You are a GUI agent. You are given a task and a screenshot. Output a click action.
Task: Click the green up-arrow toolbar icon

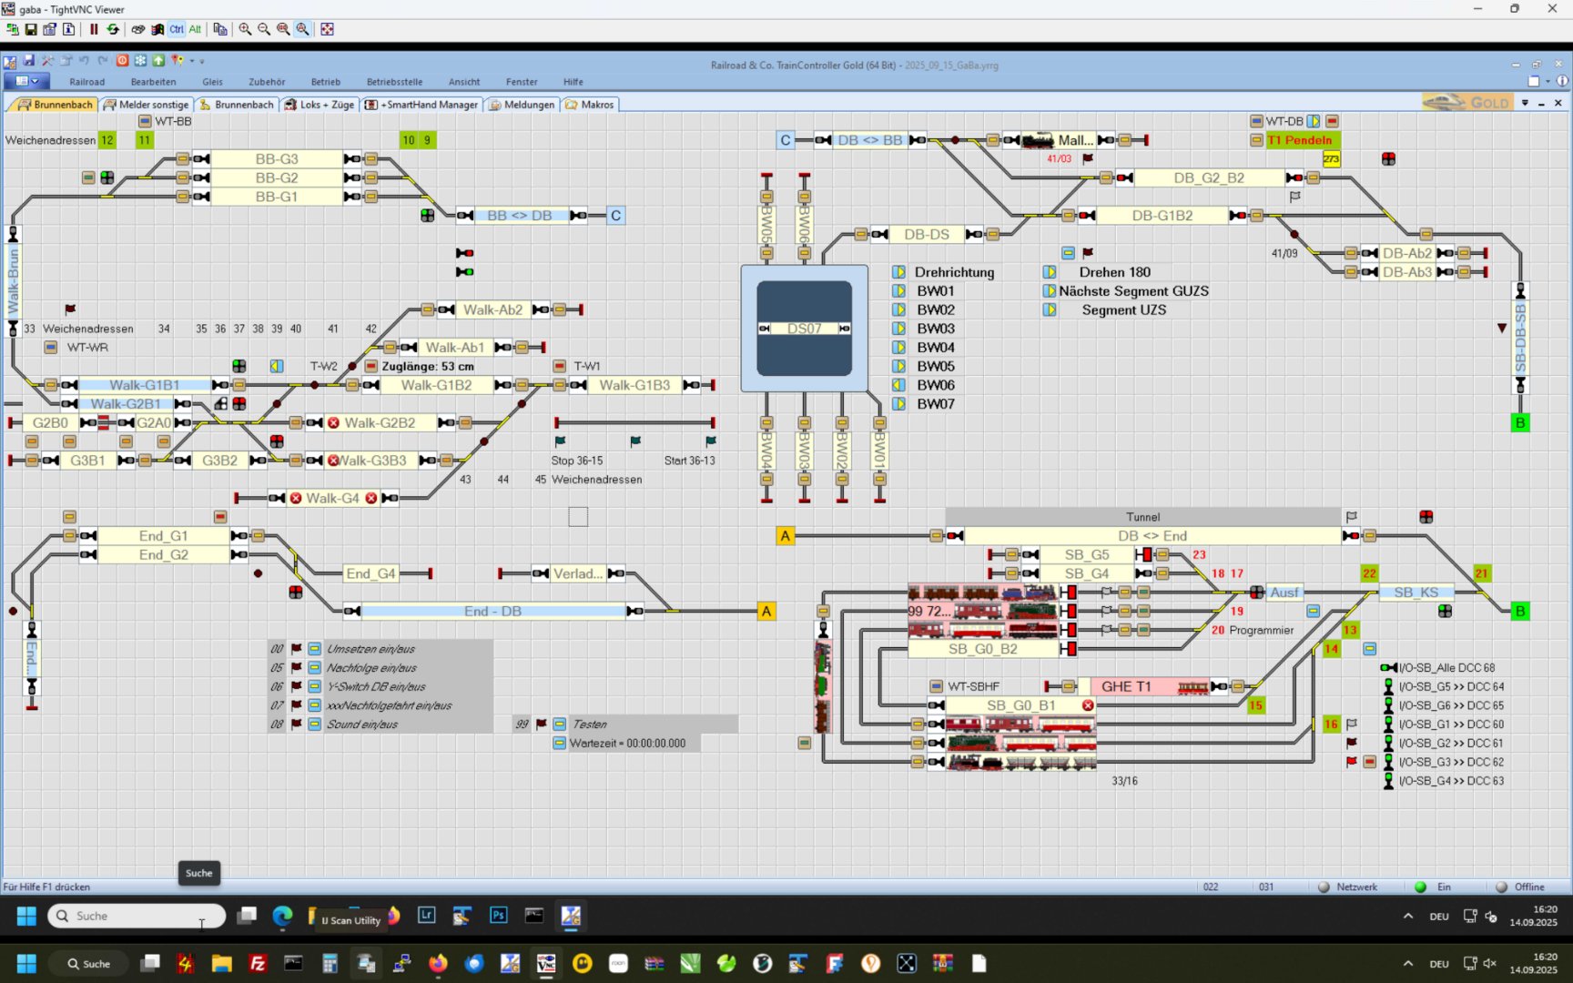[158, 61]
